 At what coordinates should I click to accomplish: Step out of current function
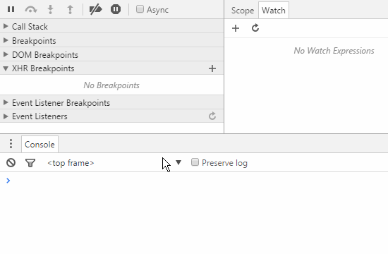(x=71, y=9)
